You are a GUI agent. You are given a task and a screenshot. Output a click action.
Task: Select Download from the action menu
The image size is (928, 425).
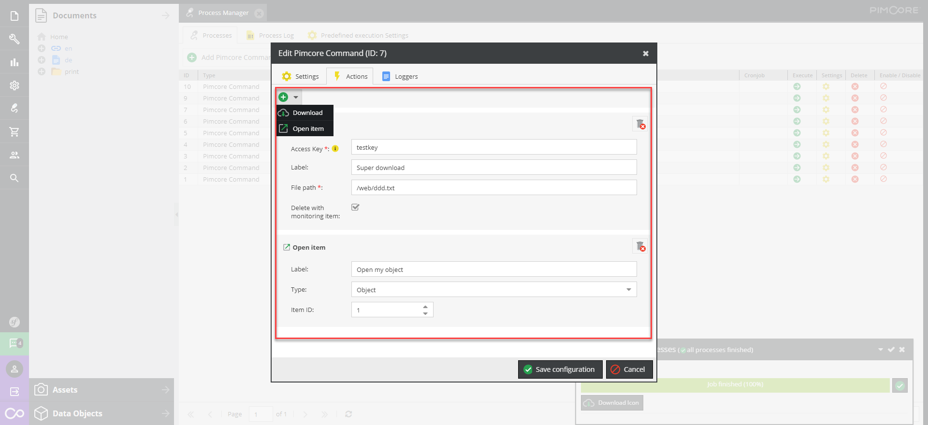pyautogui.click(x=305, y=113)
